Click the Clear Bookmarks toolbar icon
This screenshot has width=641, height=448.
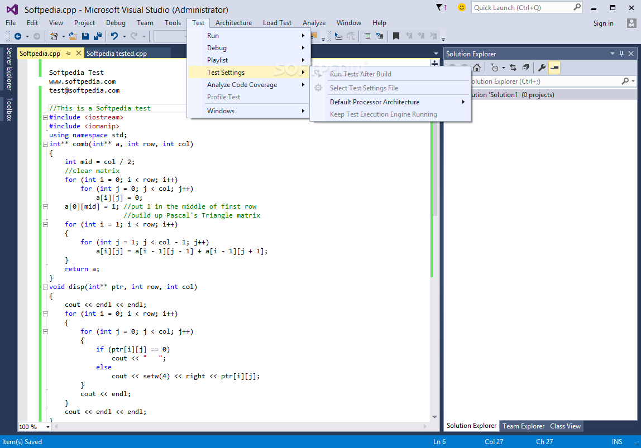point(433,36)
